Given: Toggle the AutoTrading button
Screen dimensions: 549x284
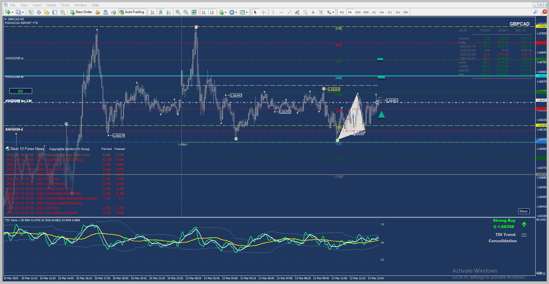Looking at the screenshot, I should point(132,12).
